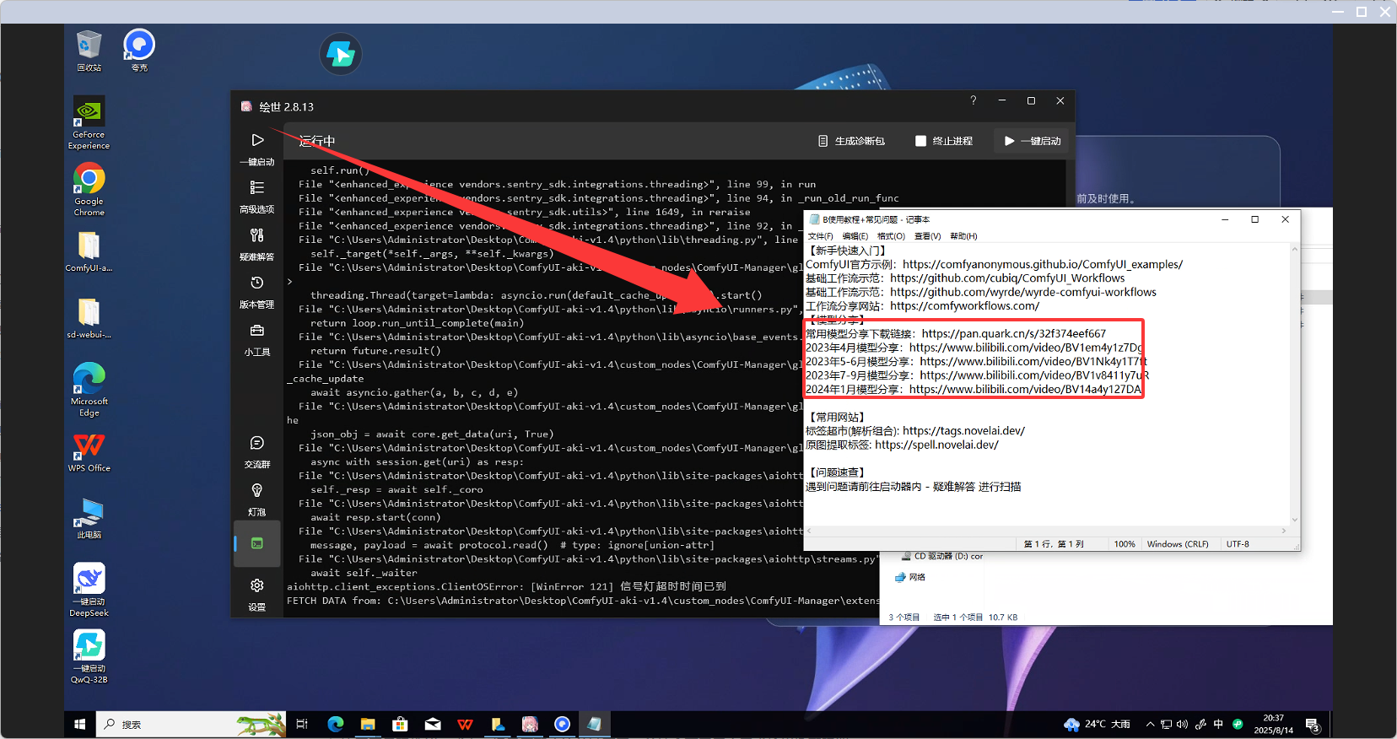Image resolution: width=1397 pixels, height=739 pixels.
Task: Select the sd-webui folder on the desktop
Action: coord(89,318)
